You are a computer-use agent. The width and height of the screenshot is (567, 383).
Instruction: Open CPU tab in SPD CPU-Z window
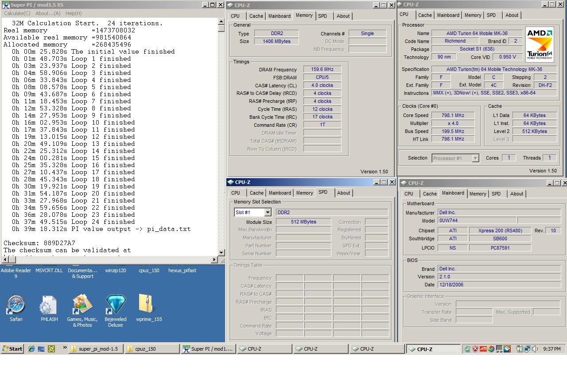coord(236,193)
